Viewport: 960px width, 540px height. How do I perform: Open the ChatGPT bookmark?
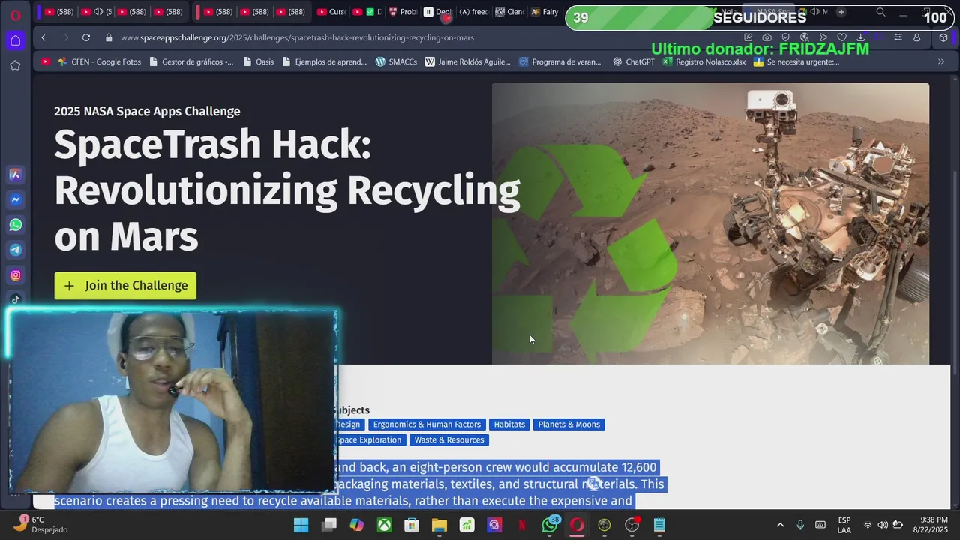(x=634, y=61)
